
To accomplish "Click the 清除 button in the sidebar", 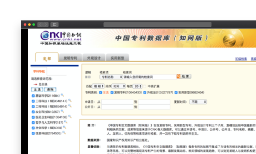I will tap(50, 90).
